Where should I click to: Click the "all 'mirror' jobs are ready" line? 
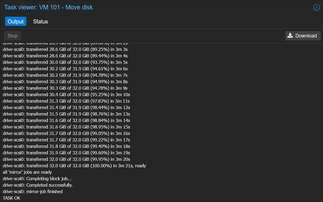[27, 172]
